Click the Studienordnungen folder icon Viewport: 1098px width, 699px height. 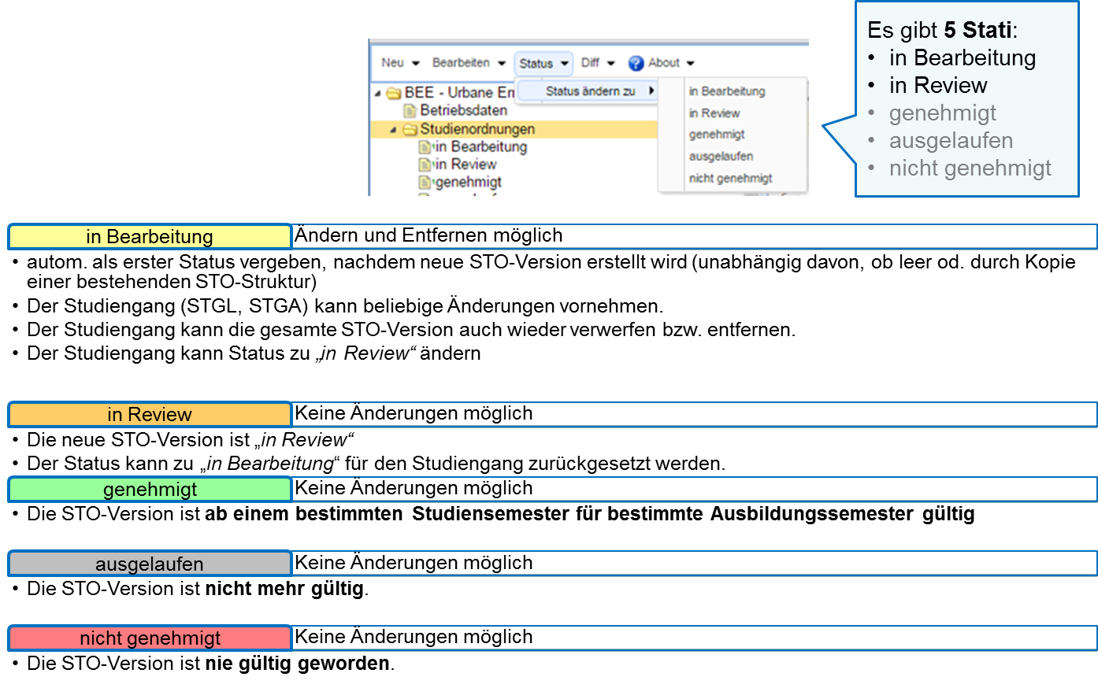pos(410,130)
